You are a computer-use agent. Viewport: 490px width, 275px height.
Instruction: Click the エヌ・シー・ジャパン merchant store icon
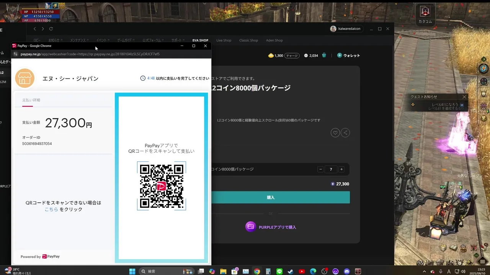pos(25,78)
